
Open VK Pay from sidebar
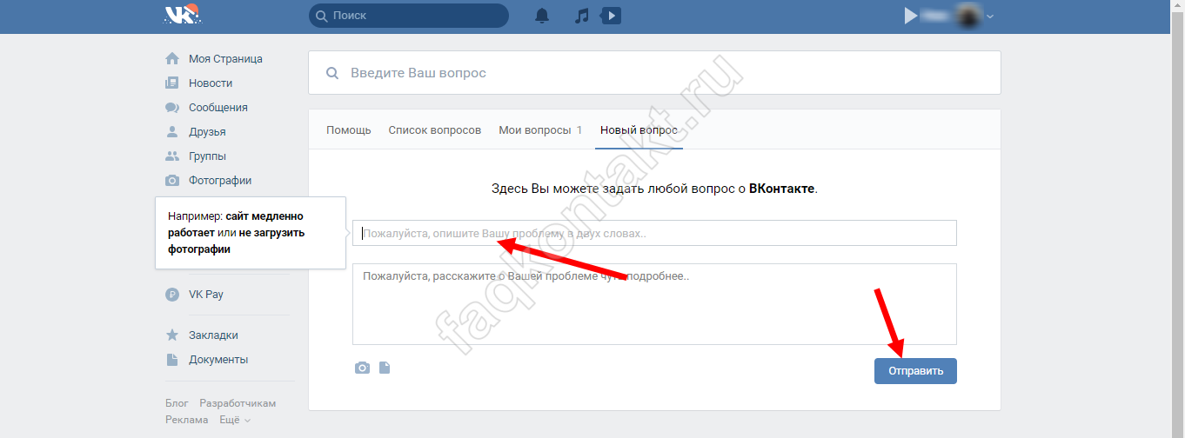[x=205, y=295]
